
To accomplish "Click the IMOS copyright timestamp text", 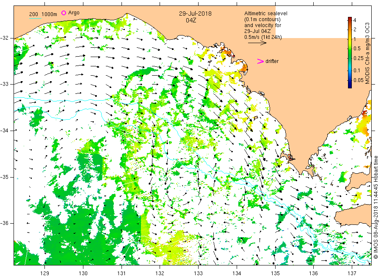I will point(376,208).
